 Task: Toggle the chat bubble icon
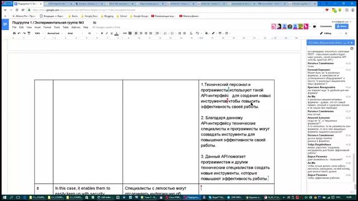[x=314, y=27]
